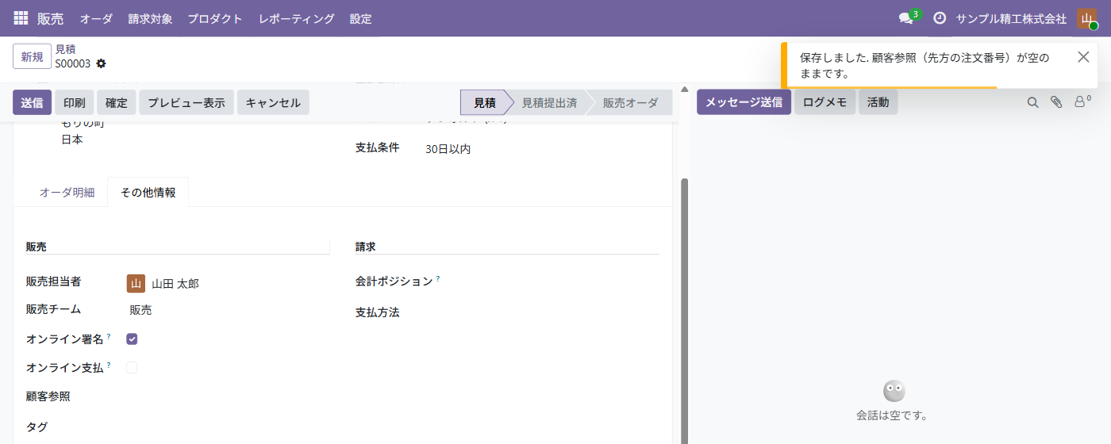
Task: Open the user avatar menu in top bar
Action: point(1087,18)
